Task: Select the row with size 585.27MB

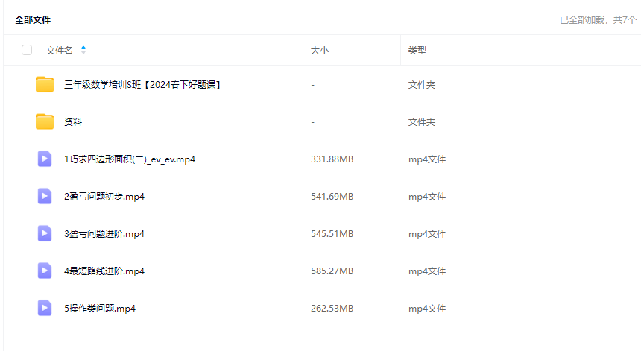Action: click(332, 271)
